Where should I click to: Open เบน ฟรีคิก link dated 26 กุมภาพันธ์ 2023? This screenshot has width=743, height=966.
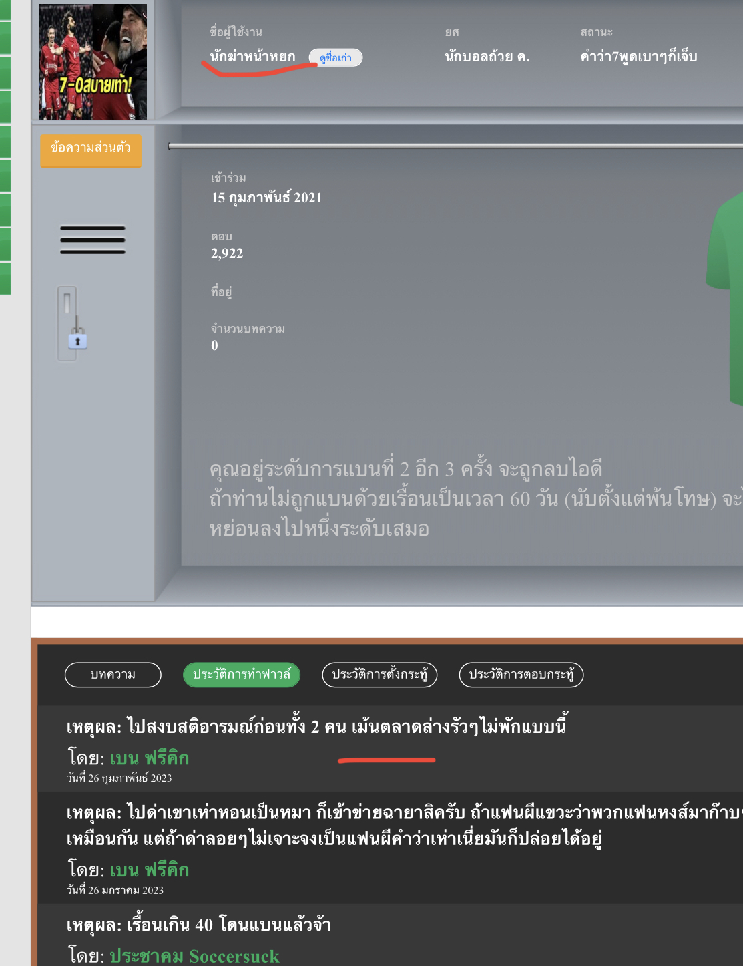(150, 758)
